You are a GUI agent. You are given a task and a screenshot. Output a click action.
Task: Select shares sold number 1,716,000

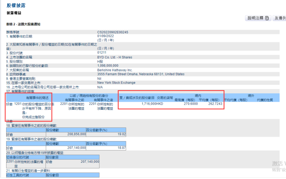pos(149,104)
